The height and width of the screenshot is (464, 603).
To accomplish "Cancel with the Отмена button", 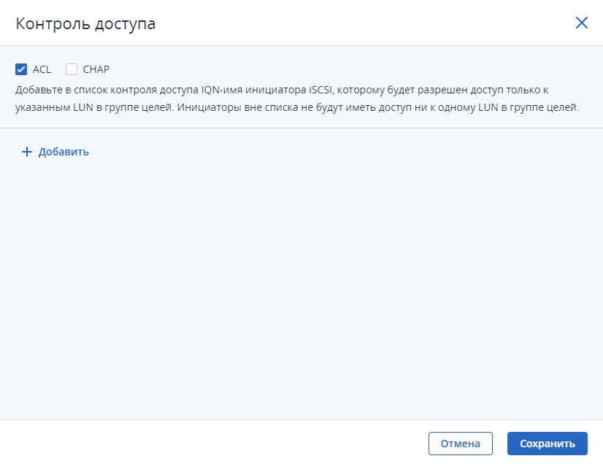I will [461, 444].
